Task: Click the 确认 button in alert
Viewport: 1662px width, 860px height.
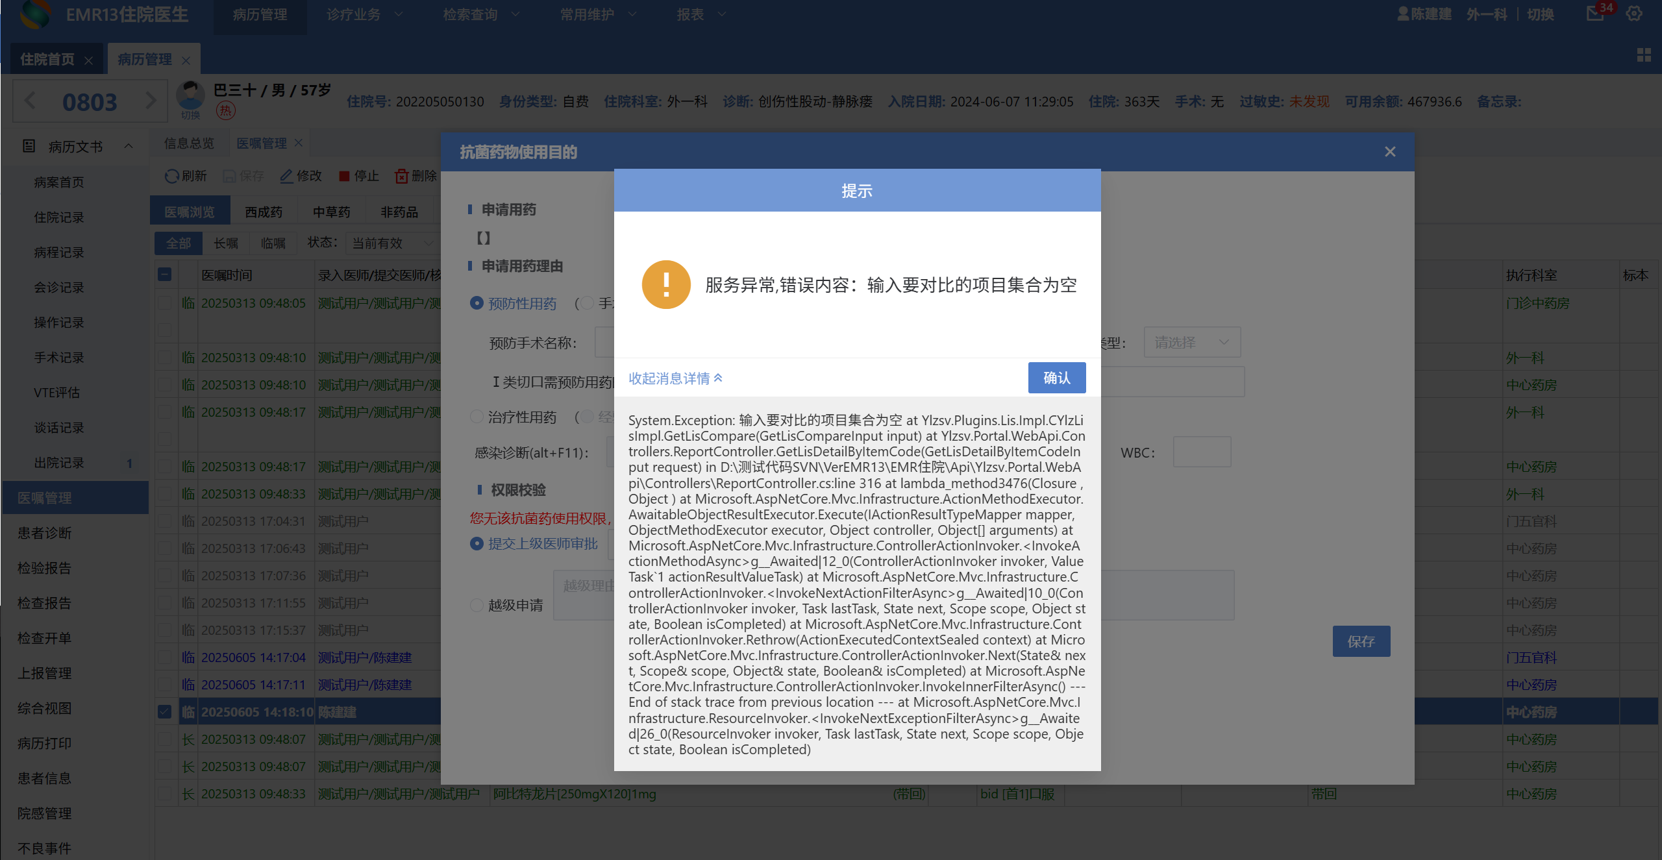Action: tap(1056, 378)
